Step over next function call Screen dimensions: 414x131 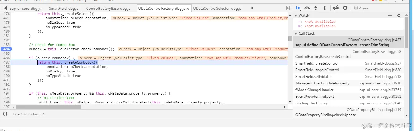(x=307, y=8)
